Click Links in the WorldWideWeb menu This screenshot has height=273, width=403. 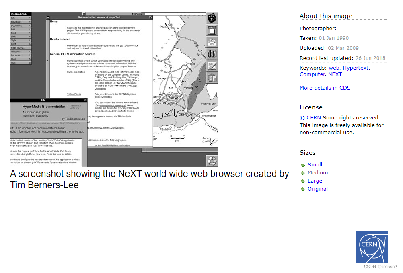click(x=21, y=37)
